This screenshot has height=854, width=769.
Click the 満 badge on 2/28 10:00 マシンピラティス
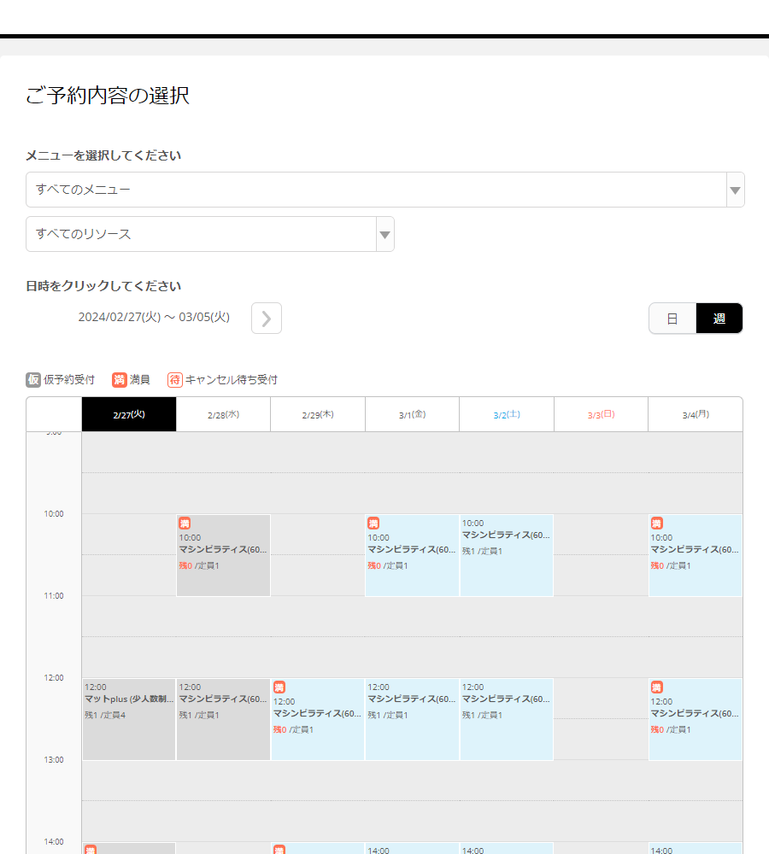[x=185, y=523]
